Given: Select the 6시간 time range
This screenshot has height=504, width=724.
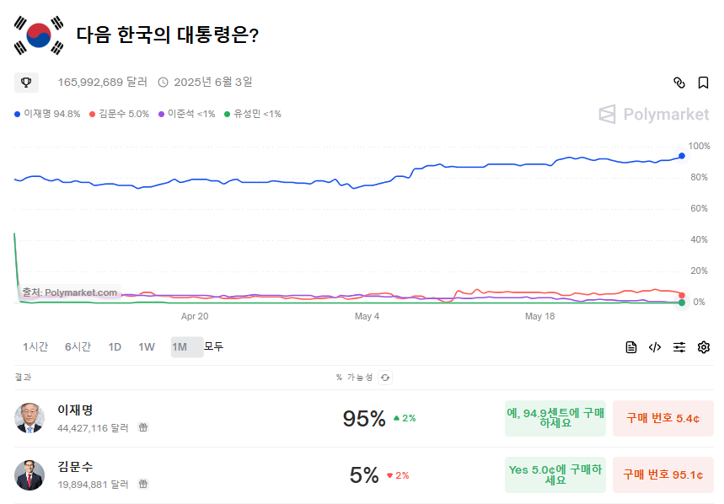Looking at the screenshot, I should (78, 346).
